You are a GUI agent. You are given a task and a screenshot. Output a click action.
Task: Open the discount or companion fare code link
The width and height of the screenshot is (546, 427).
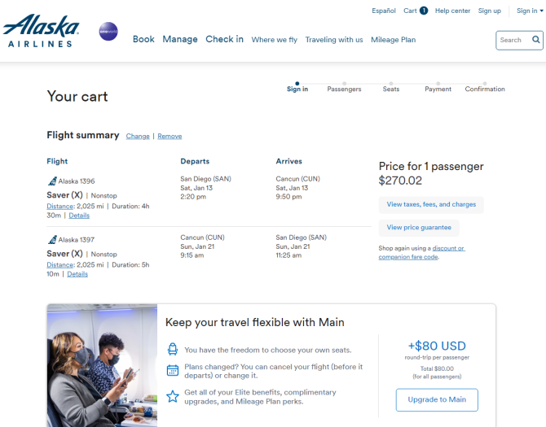click(x=421, y=253)
